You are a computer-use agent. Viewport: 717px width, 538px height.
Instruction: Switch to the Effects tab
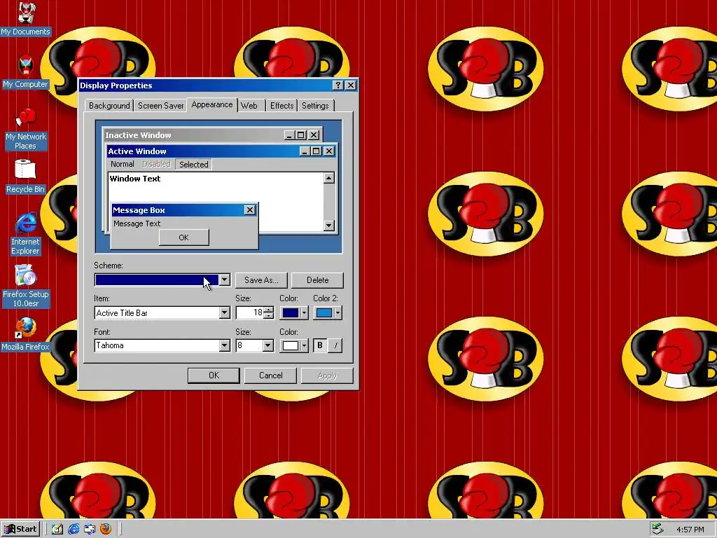[x=281, y=106]
